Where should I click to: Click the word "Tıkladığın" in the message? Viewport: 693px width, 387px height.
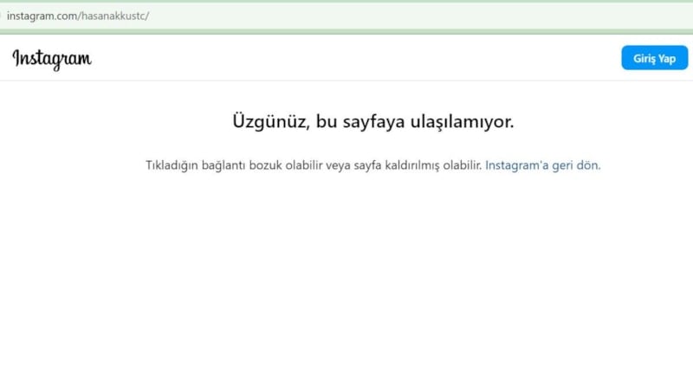(172, 165)
